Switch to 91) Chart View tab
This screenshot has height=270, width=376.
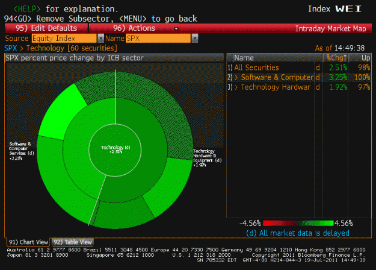[28, 242]
